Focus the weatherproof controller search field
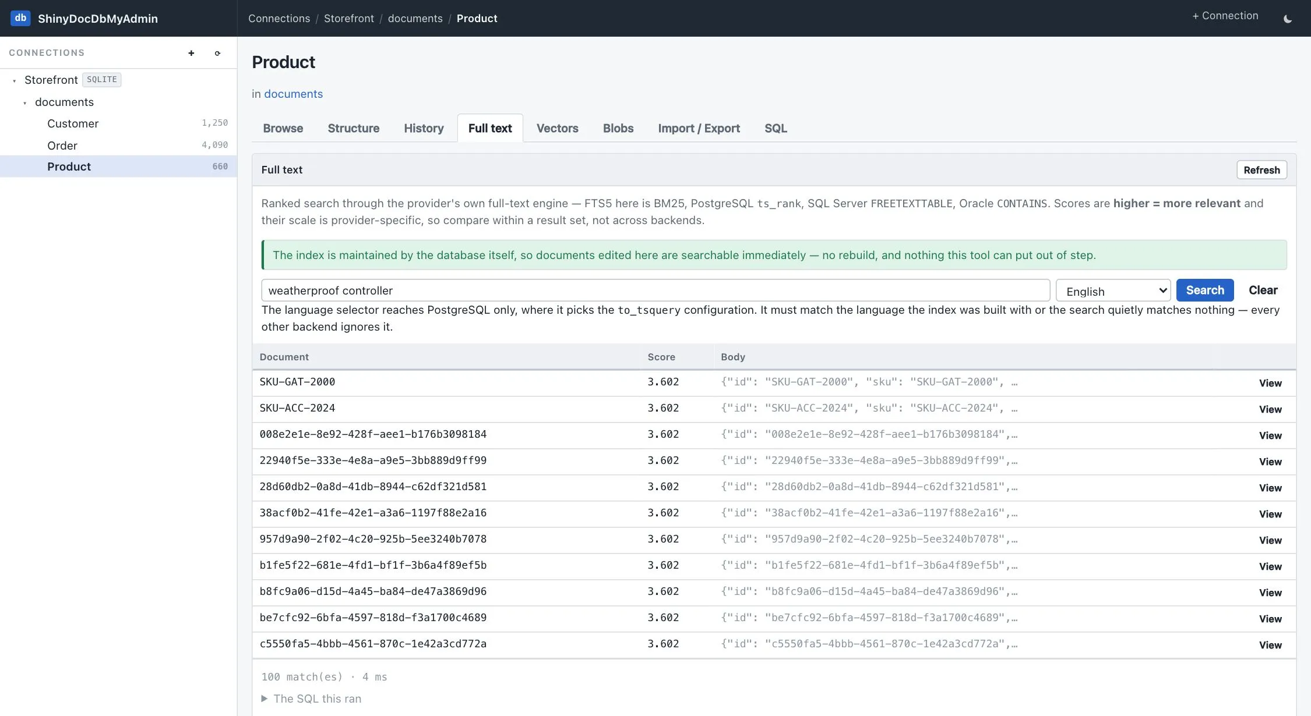 655,290
